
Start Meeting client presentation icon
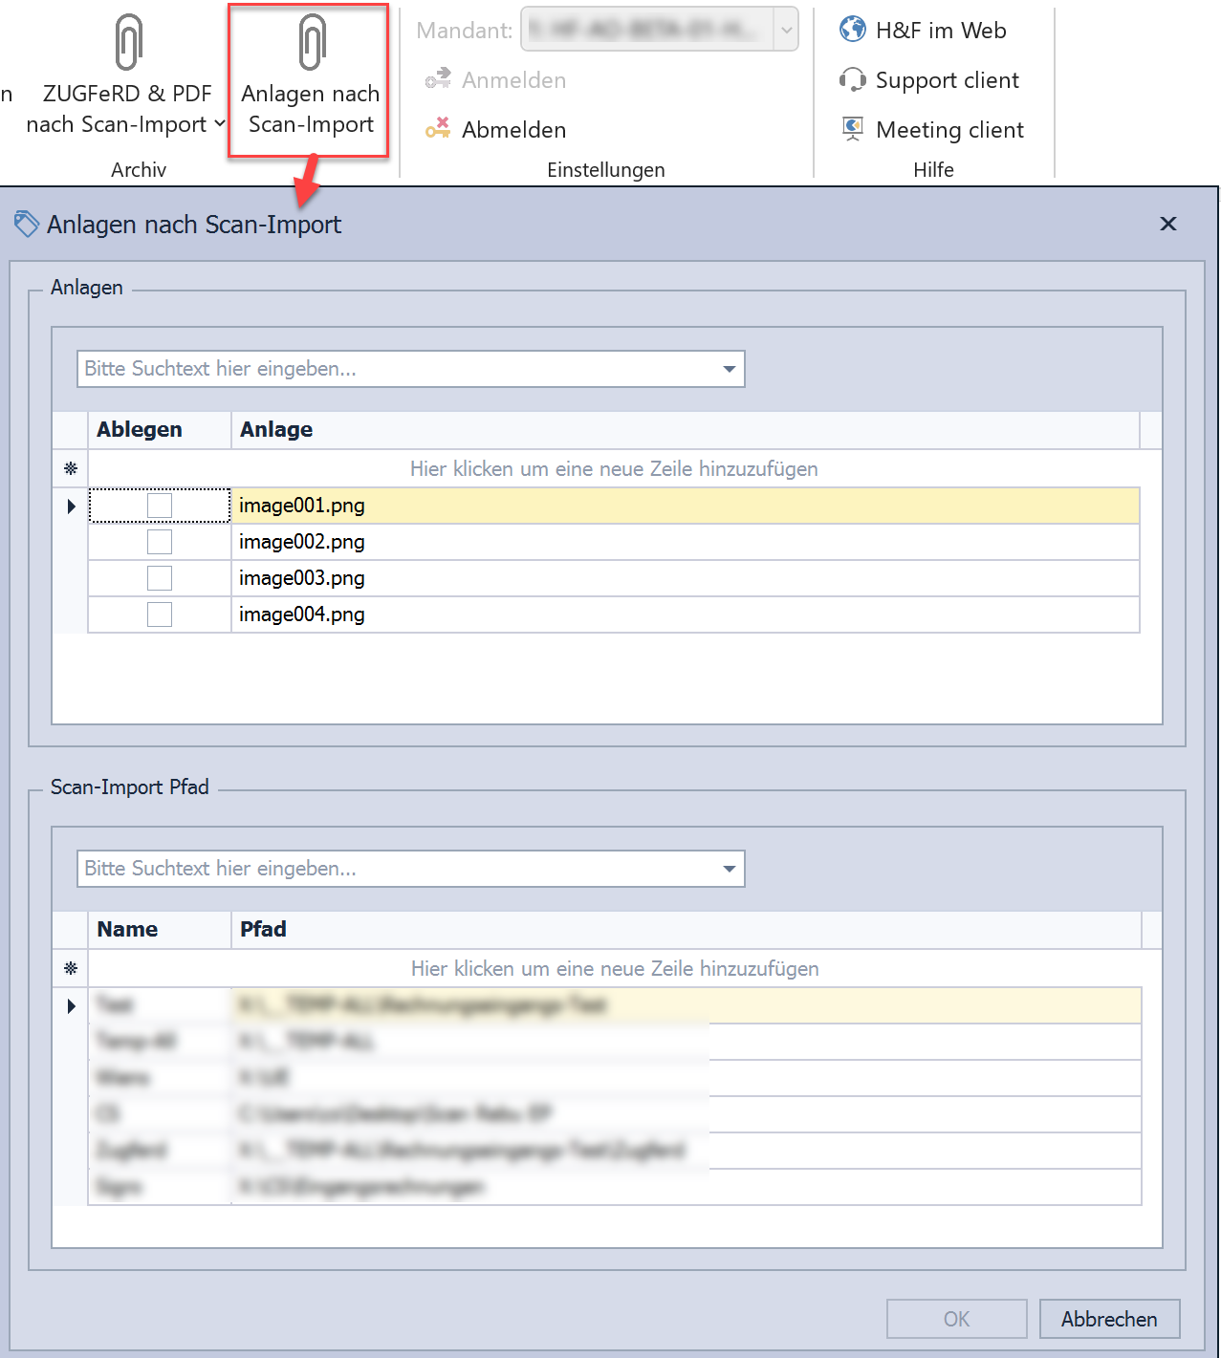pyautogui.click(x=852, y=129)
